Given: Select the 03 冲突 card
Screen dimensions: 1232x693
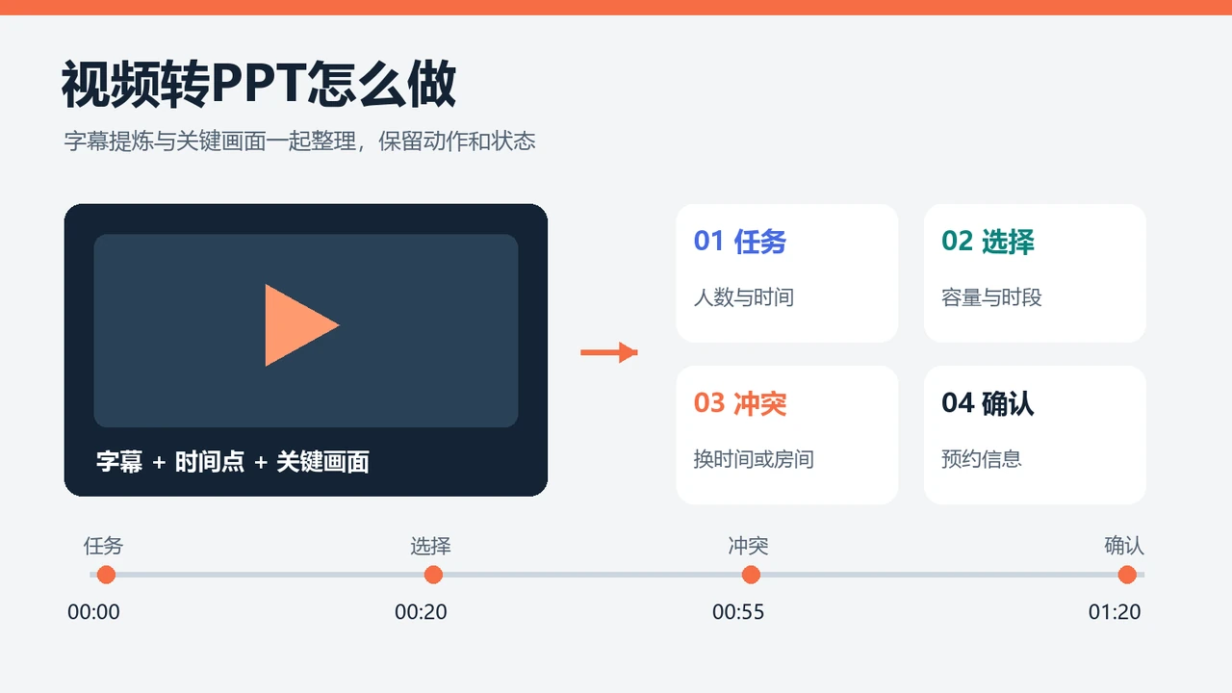Looking at the screenshot, I should click(786, 435).
